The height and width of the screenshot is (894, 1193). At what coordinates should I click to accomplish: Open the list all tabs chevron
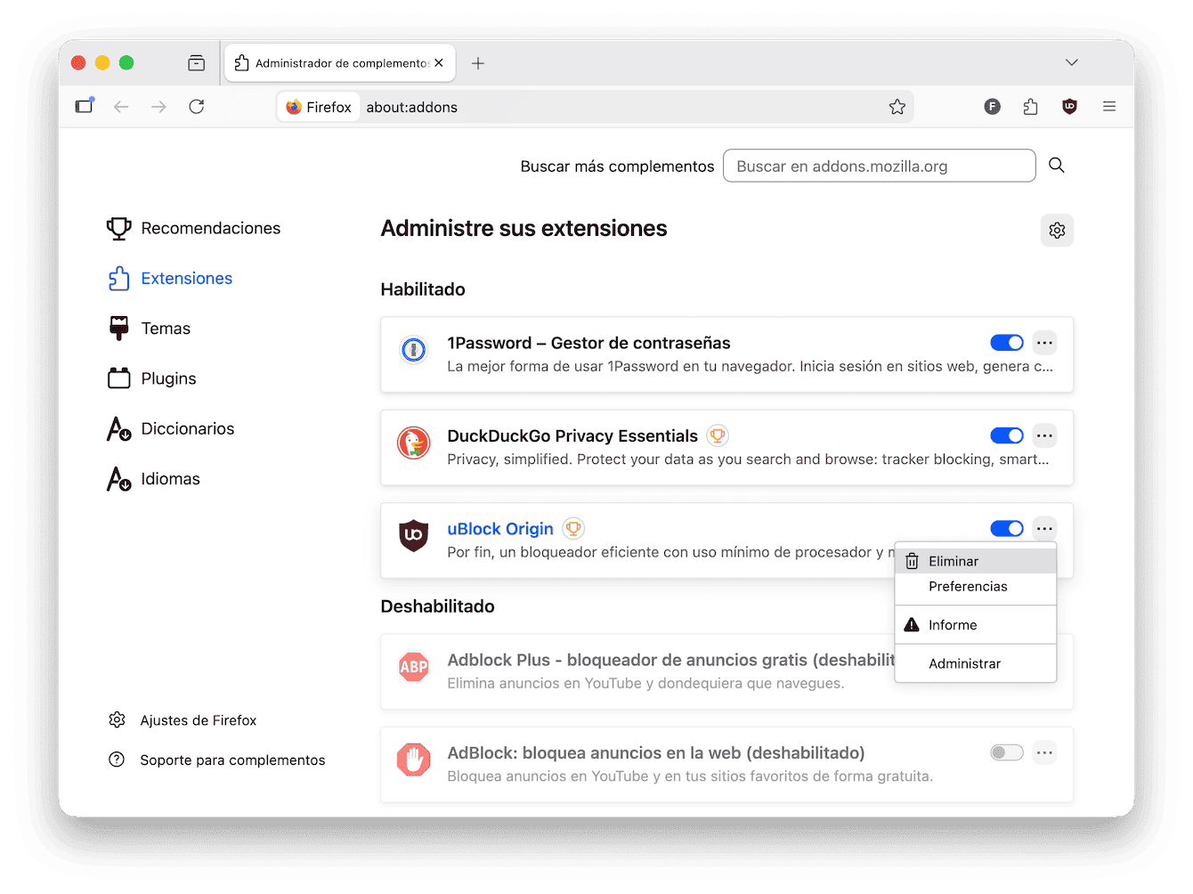[1072, 62]
